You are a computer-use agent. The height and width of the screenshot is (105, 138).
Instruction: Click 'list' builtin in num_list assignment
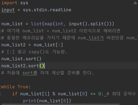coord(36,24)
